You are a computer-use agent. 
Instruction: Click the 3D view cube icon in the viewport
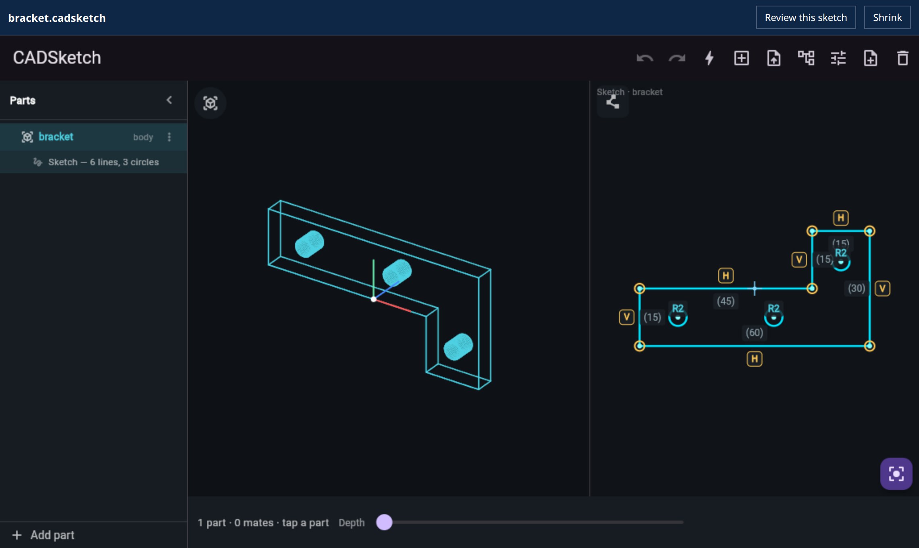[210, 103]
